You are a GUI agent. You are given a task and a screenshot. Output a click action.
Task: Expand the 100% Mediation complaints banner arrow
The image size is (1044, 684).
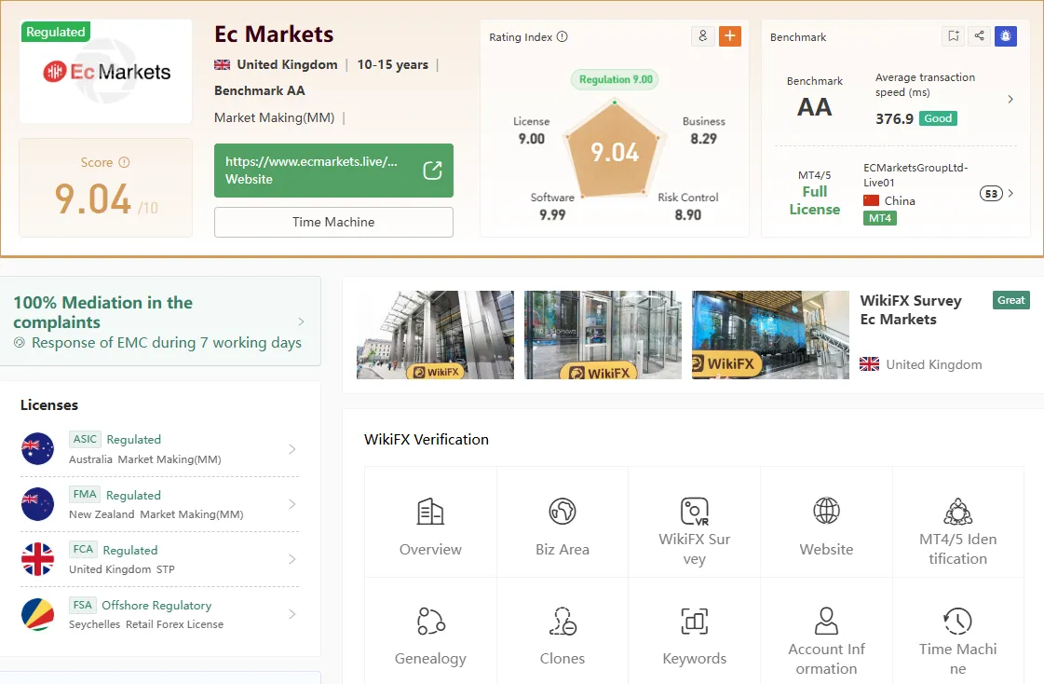301,321
